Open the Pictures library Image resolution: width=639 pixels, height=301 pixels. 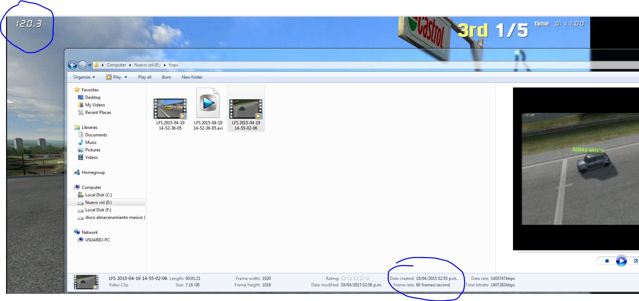coord(93,150)
